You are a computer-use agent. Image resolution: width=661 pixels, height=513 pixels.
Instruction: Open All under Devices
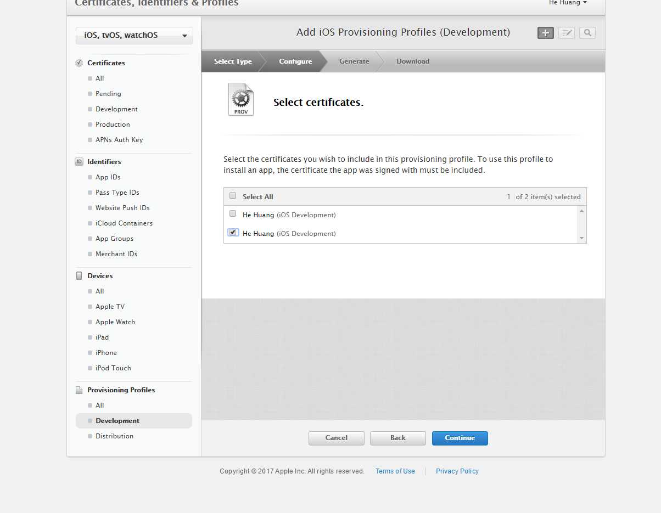pyautogui.click(x=99, y=291)
